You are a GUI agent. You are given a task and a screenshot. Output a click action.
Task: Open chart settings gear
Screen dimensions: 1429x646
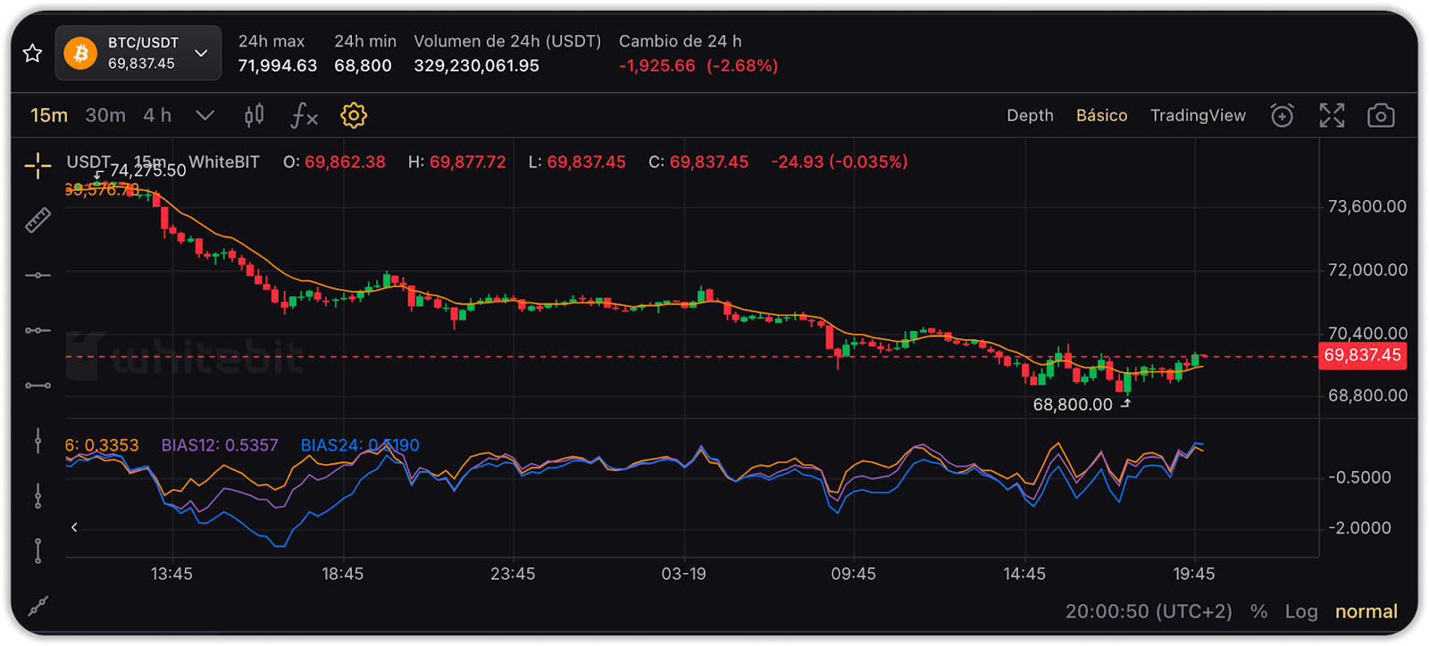tap(354, 115)
